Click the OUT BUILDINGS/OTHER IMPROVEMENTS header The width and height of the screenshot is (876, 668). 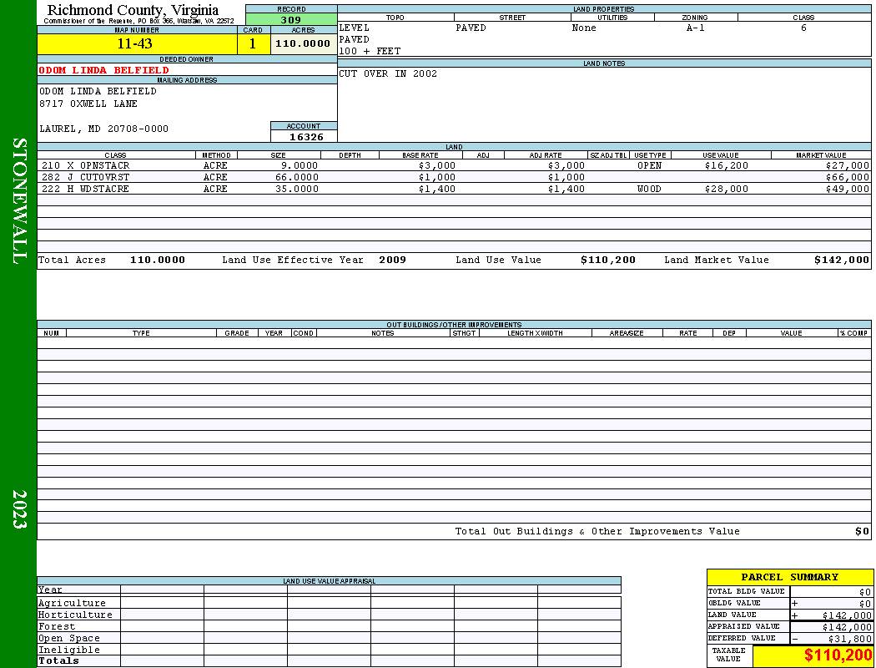(454, 325)
